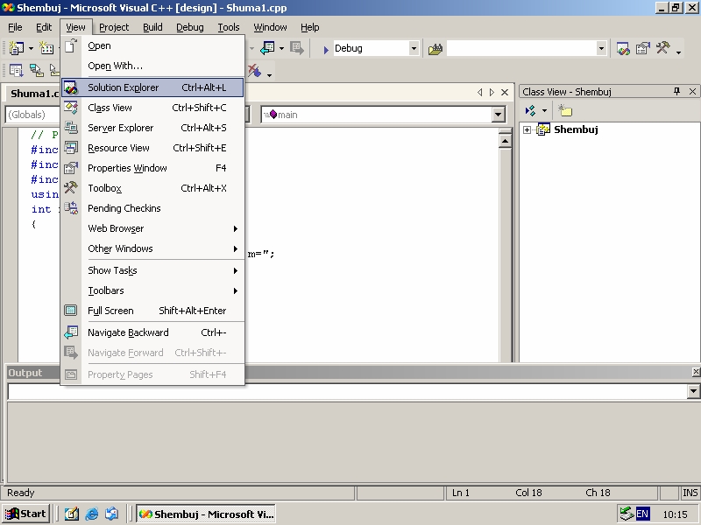Click Server Explorer icon in menu
Image resolution: width=701 pixels, height=525 pixels.
[x=71, y=128]
